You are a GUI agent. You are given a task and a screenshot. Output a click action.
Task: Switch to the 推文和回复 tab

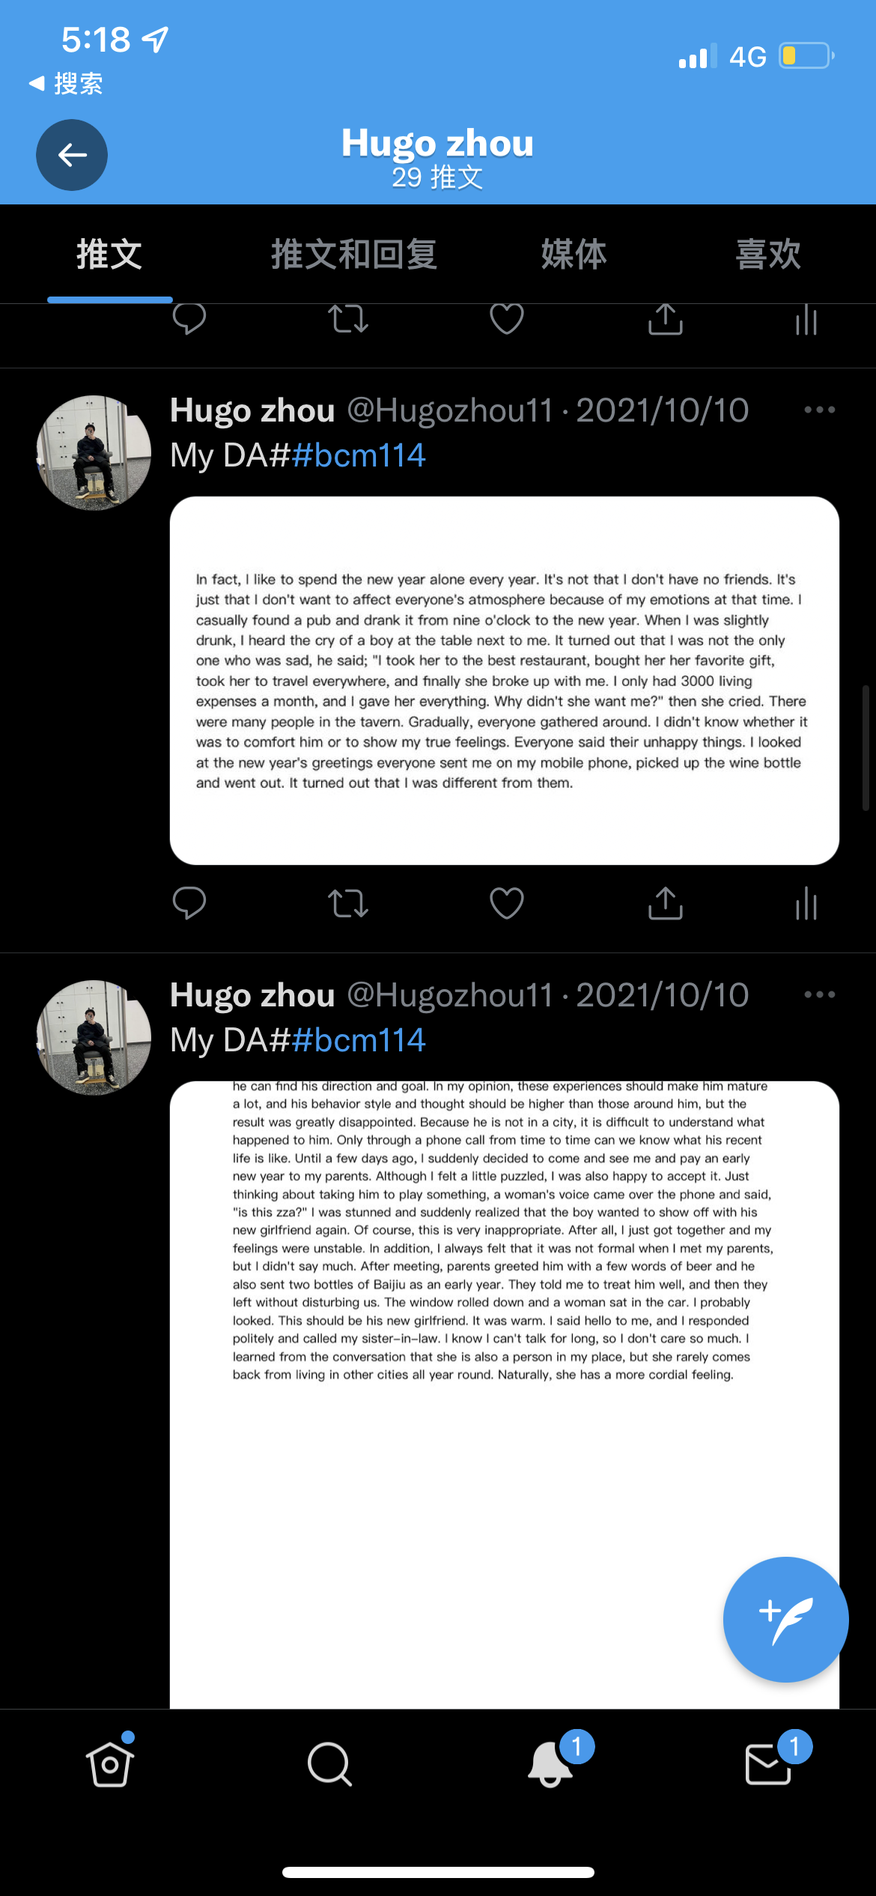pos(354,255)
